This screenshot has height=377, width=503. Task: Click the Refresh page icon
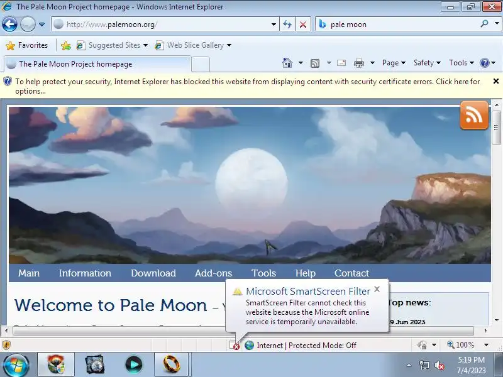coord(287,25)
